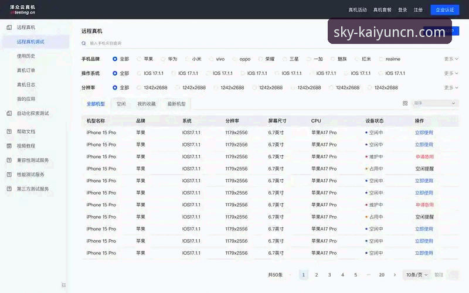
Task: Select the realme brand radio
Action: click(x=380, y=59)
